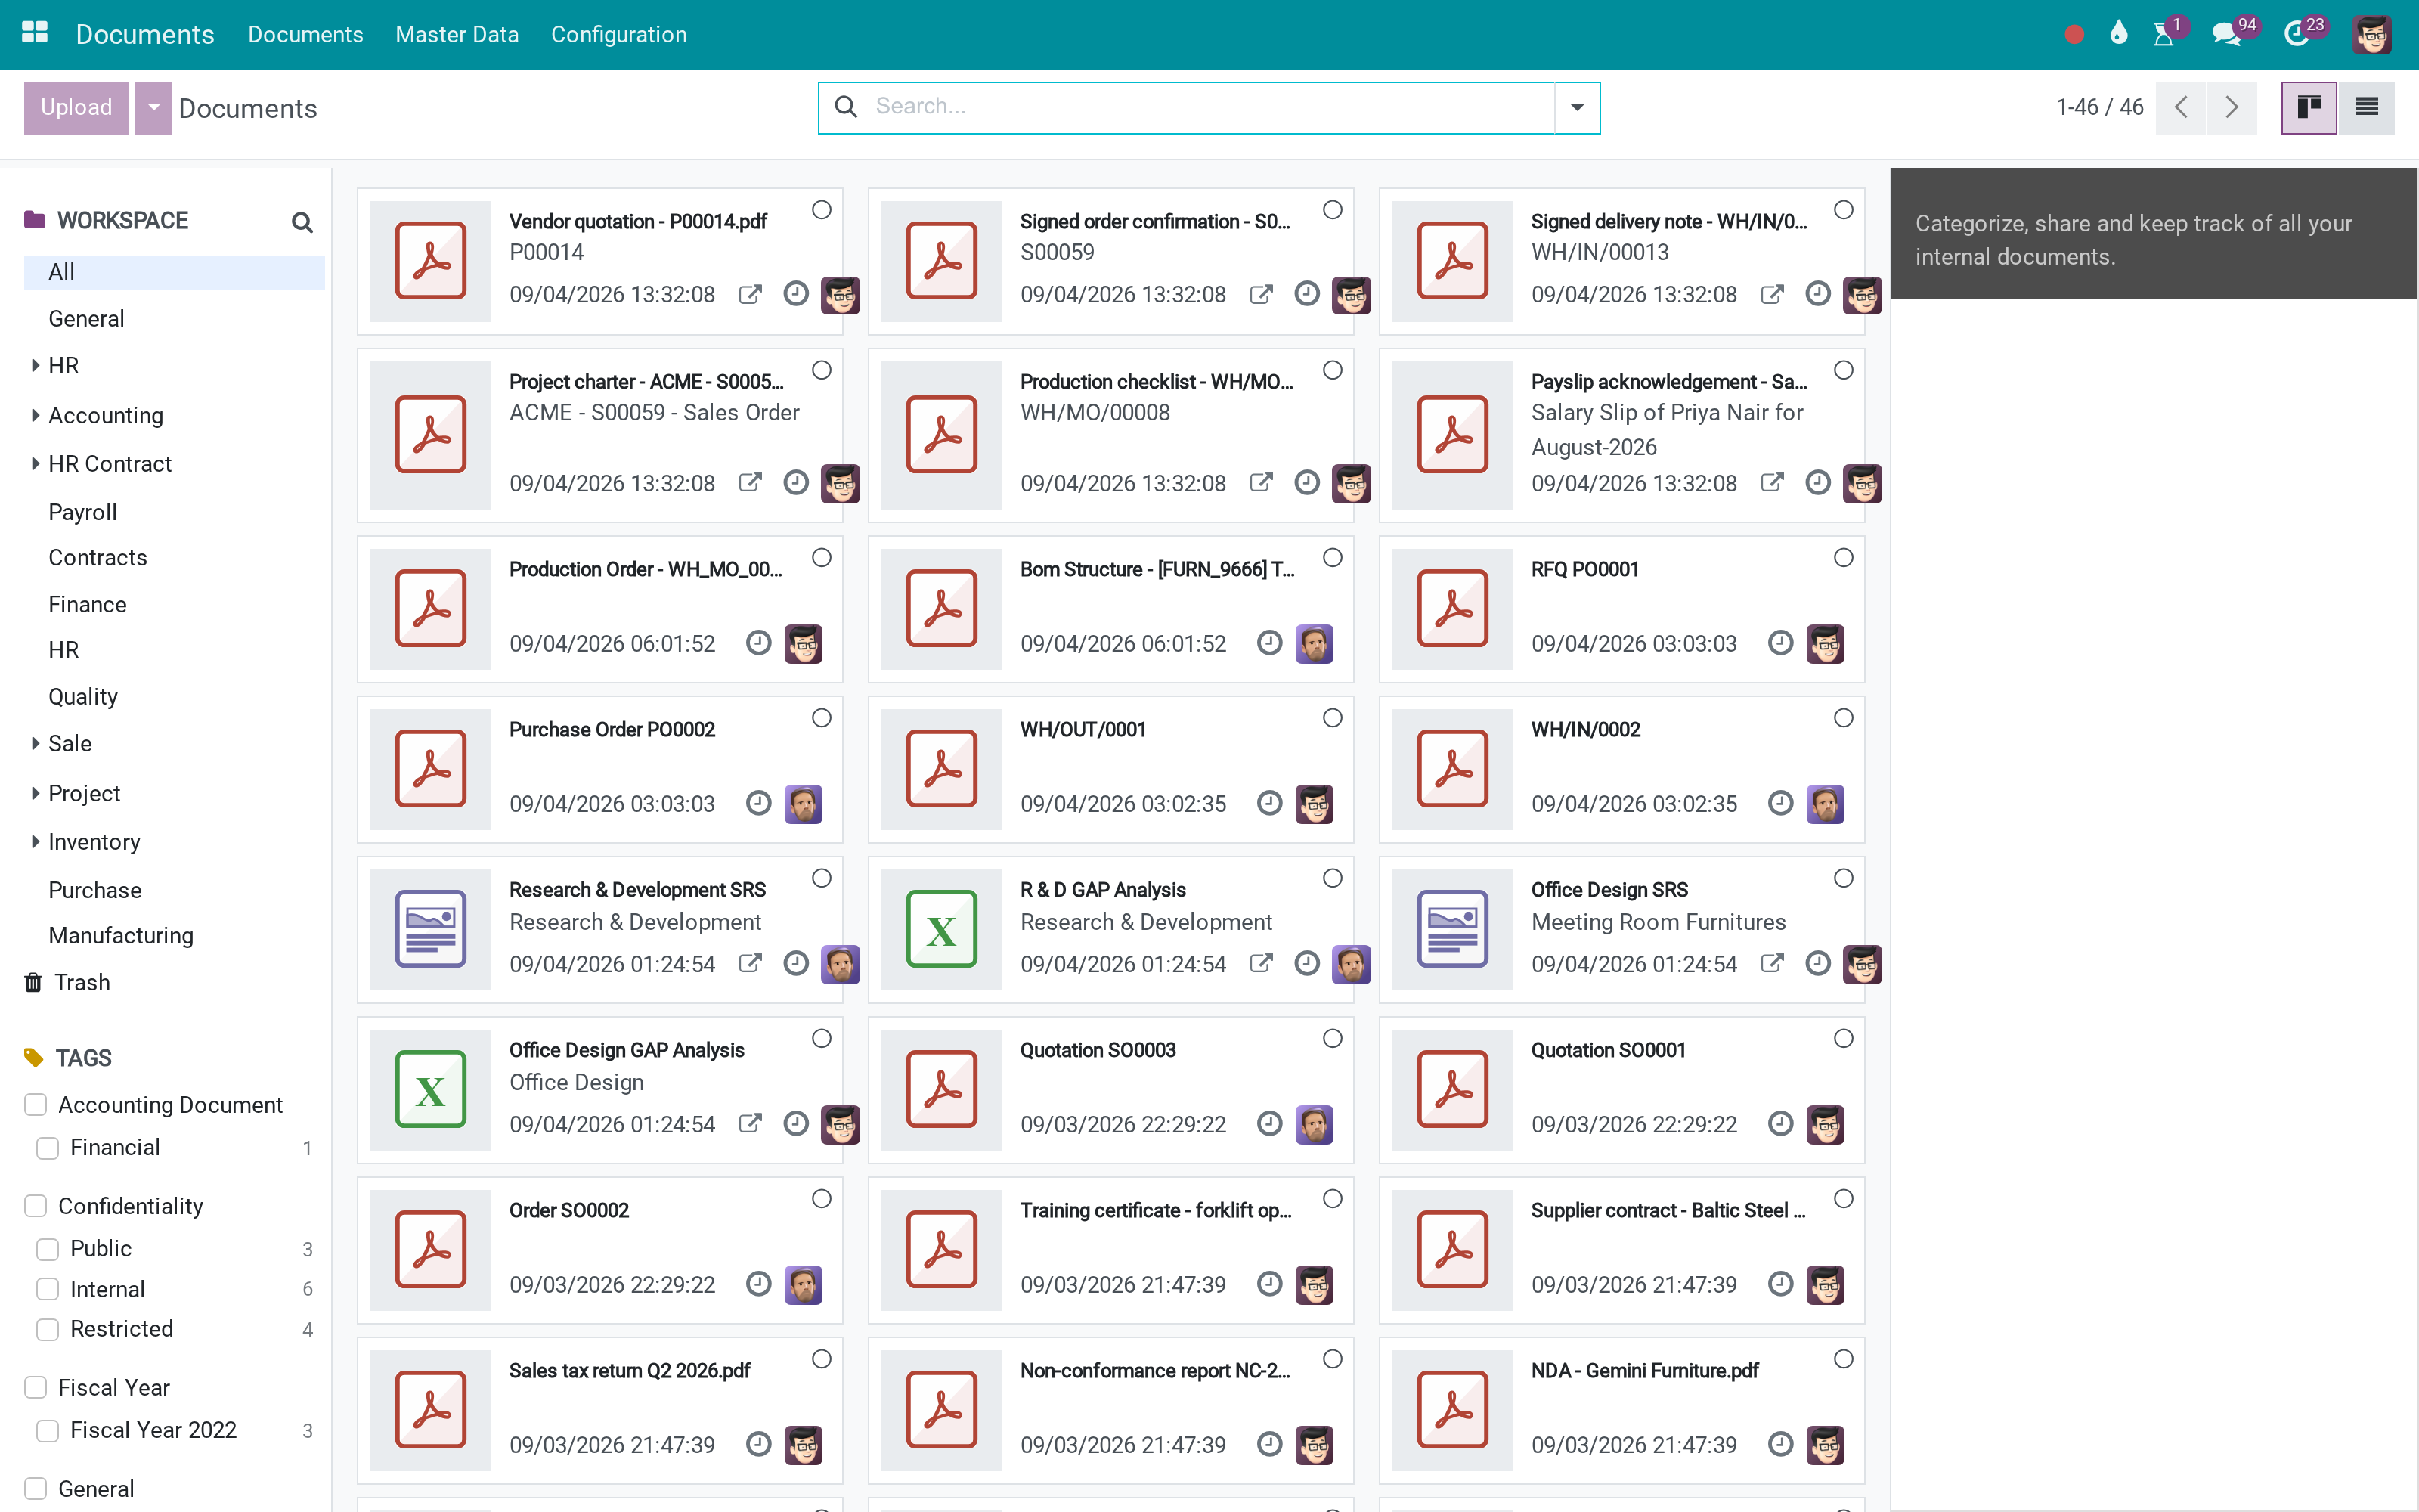Screen dimensions: 2419x1512
Task: Schedule activity on Quotation SO0003
Action: coord(1269,1124)
